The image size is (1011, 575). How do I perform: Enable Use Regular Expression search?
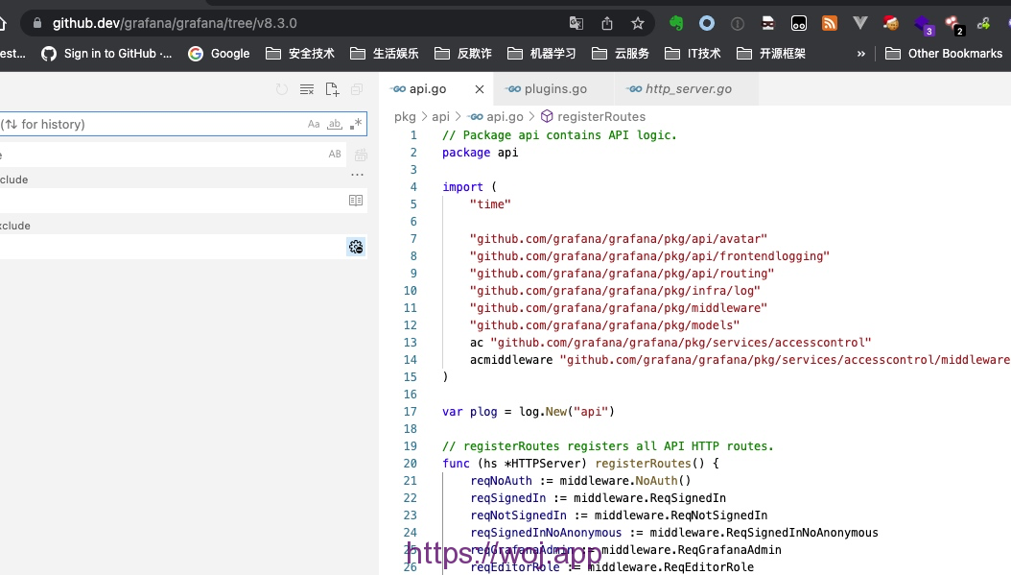click(356, 124)
